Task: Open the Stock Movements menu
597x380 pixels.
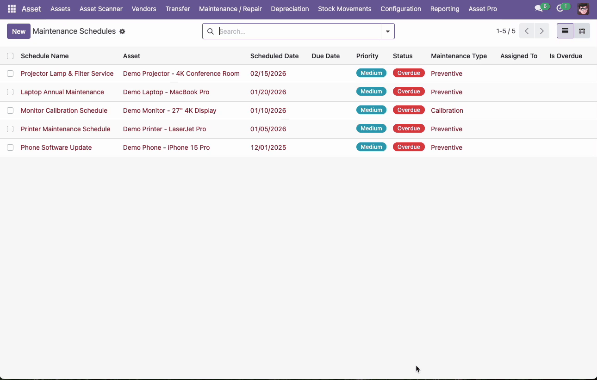Action: [345, 9]
